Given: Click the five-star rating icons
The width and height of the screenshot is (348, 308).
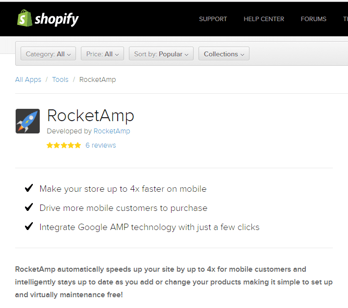Looking at the screenshot, I should point(64,145).
